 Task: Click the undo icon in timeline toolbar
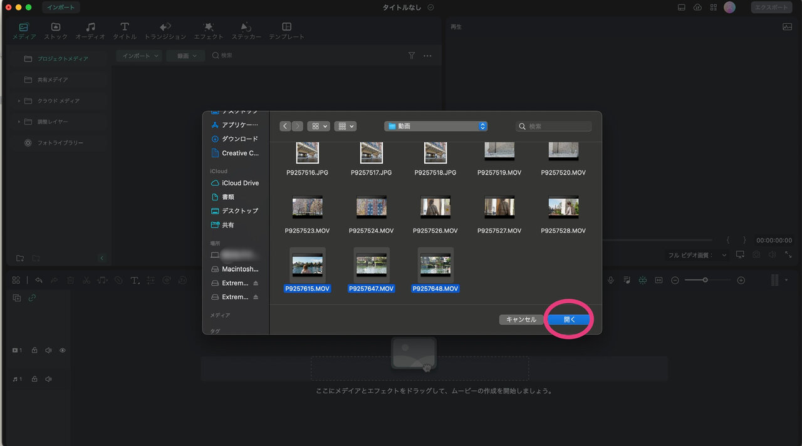[39, 281]
